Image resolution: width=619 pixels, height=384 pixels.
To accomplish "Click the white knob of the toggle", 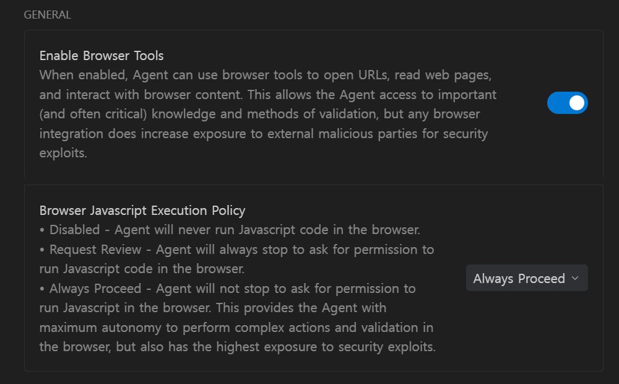I will coord(576,103).
